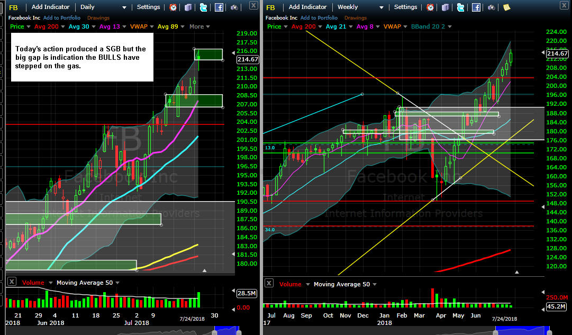Open the alarm clock alert icon on Daily chart
Viewport: 572px width, 335px height.
click(x=173, y=7)
